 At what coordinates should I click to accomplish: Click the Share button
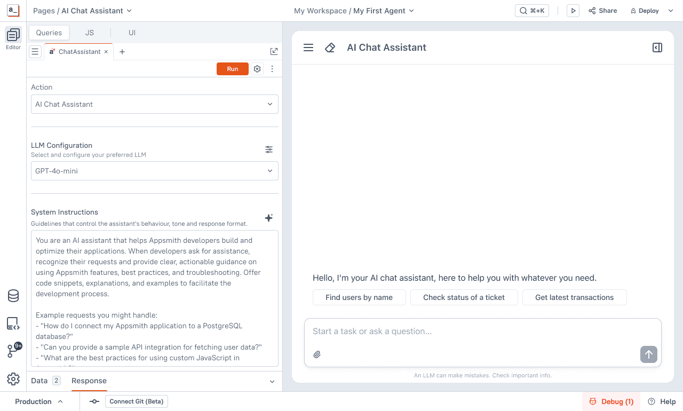[x=602, y=11]
